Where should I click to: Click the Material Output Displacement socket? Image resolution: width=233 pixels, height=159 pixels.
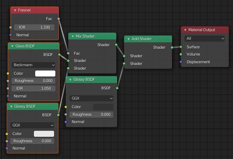(181, 62)
